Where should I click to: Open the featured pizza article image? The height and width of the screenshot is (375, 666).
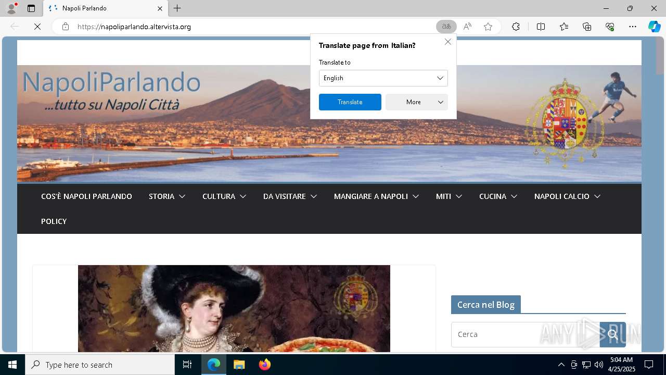click(x=234, y=308)
